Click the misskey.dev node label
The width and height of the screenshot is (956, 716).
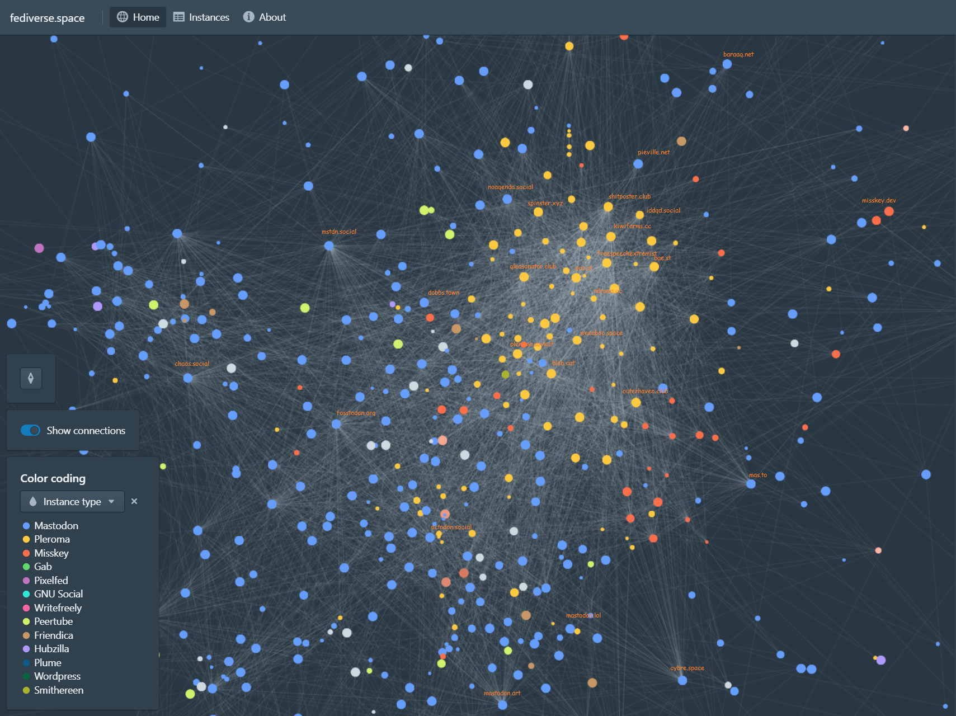879,200
